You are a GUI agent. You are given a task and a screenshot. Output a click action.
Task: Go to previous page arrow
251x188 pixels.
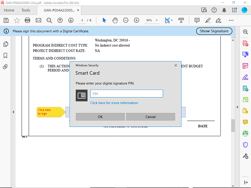(x=60, y=20)
